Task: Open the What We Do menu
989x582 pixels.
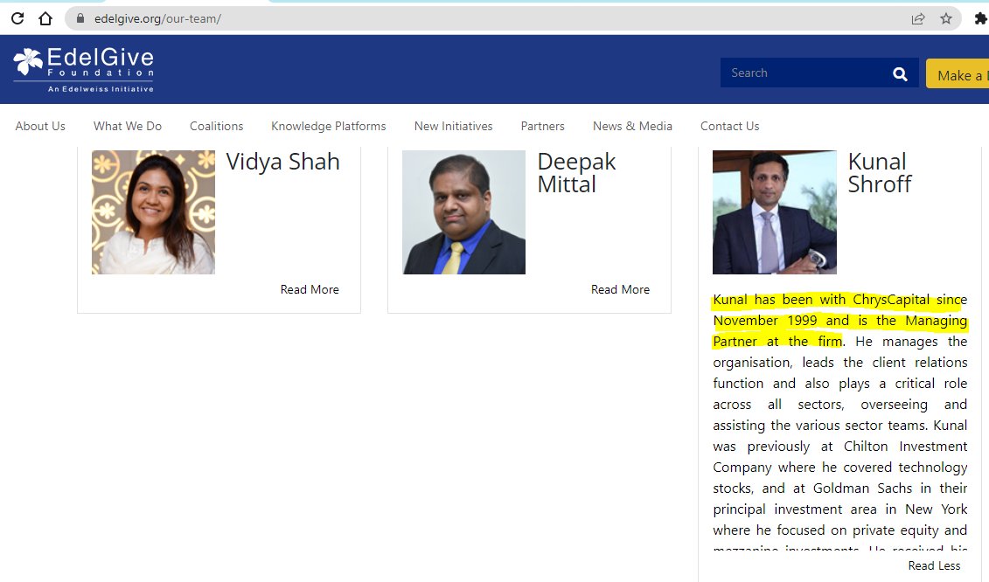Action: 128,126
